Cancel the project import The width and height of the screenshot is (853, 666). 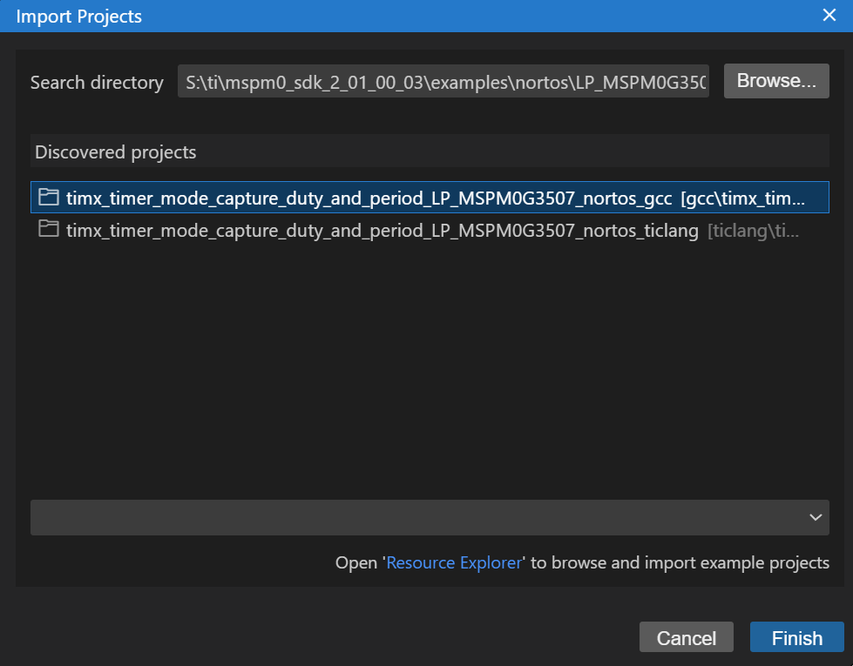pos(686,638)
